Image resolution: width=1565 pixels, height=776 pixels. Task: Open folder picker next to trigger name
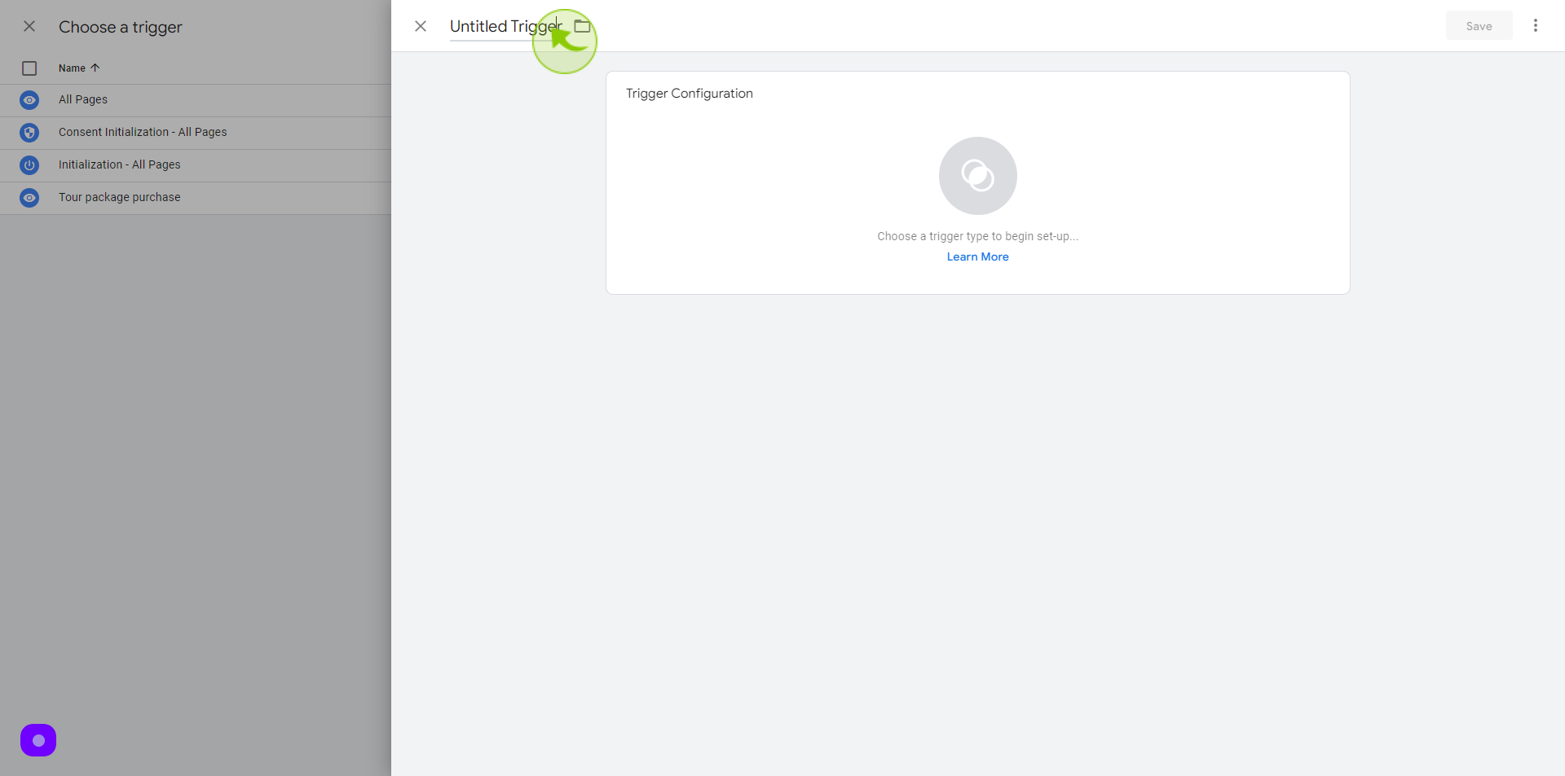(x=582, y=26)
